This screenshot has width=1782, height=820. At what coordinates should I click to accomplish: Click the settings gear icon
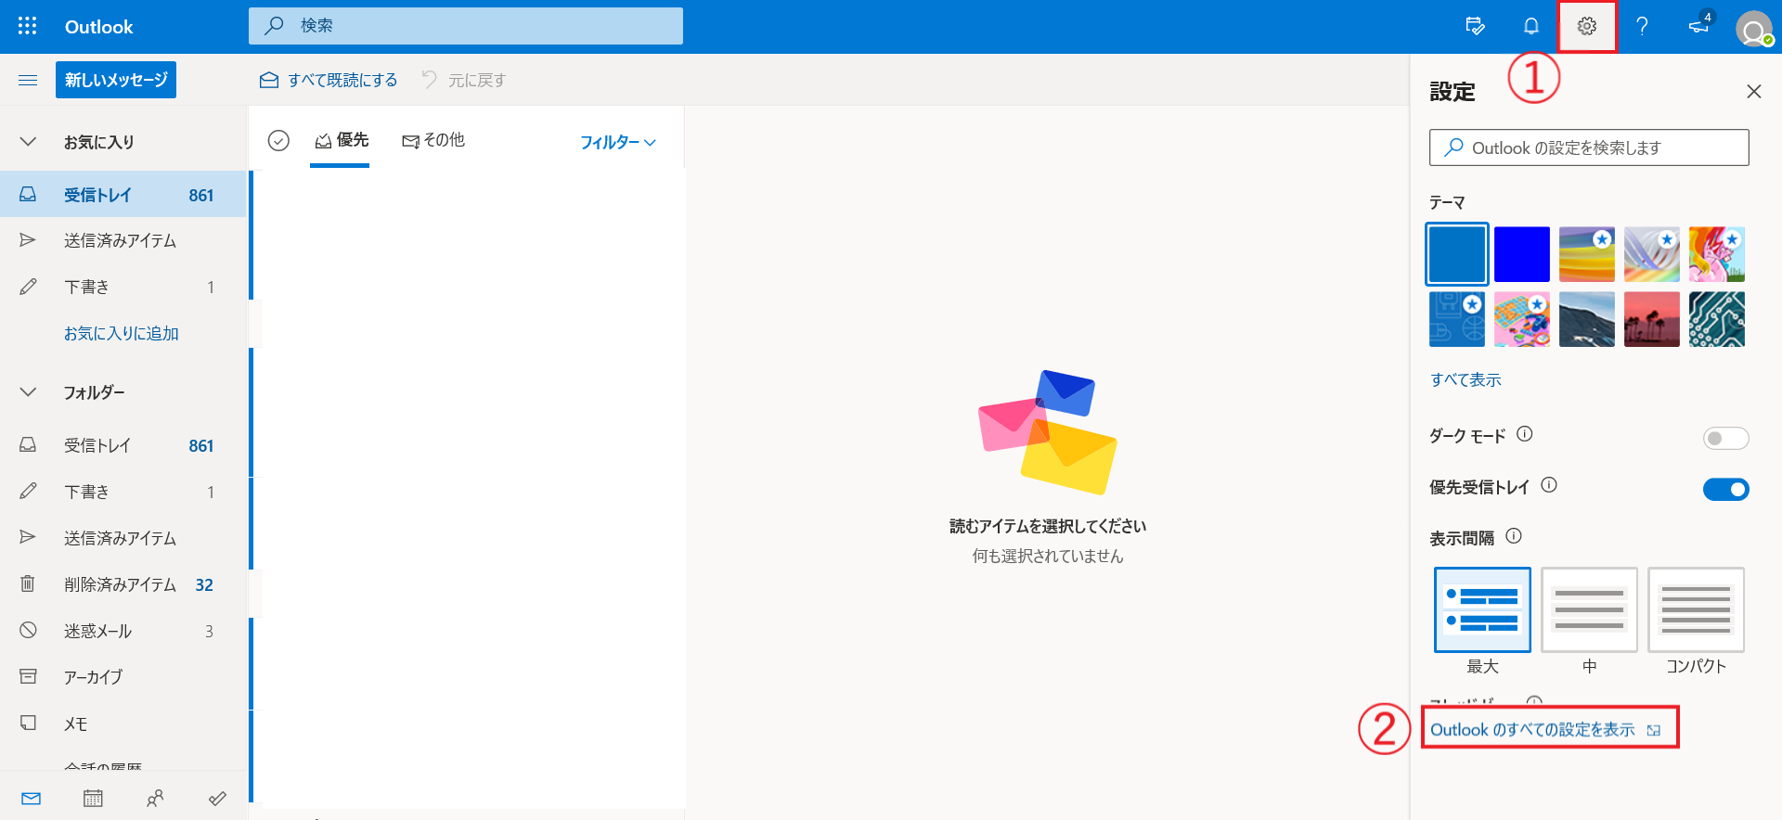point(1587,26)
